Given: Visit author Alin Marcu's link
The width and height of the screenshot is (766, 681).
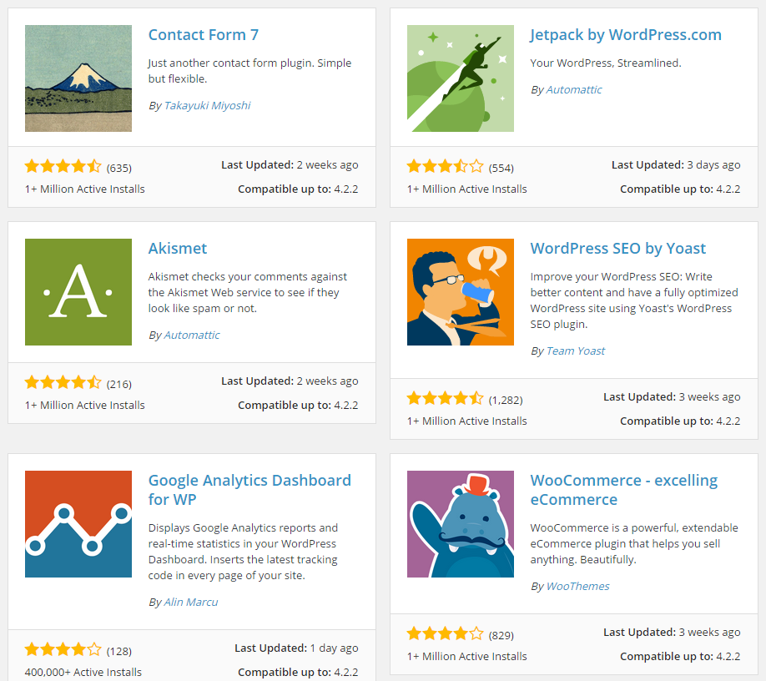Looking at the screenshot, I should (191, 602).
